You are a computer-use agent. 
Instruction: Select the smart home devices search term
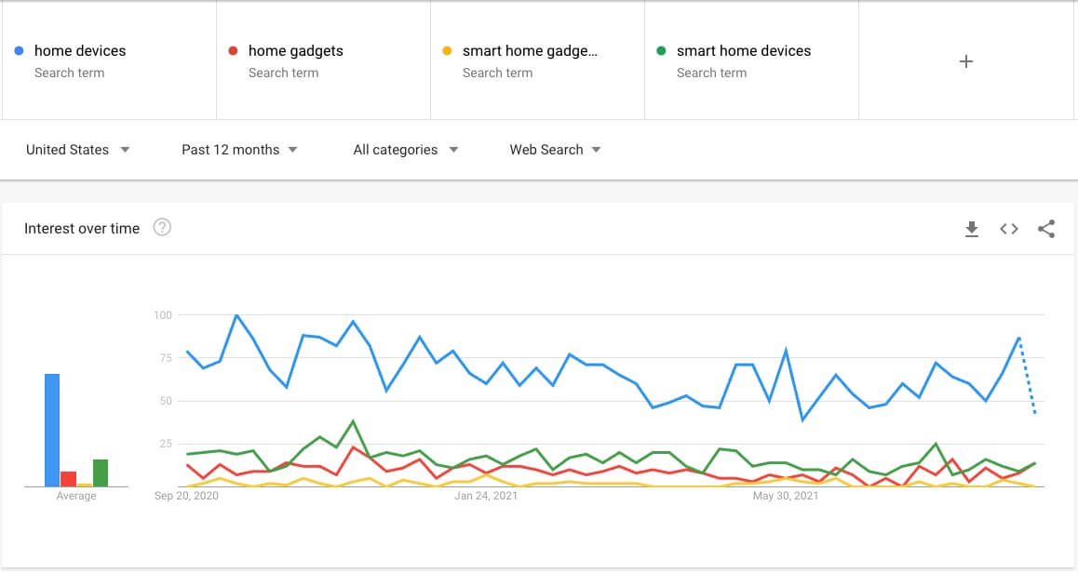744,51
